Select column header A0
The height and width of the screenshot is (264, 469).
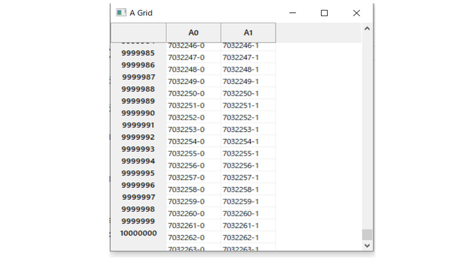click(x=194, y=33)
